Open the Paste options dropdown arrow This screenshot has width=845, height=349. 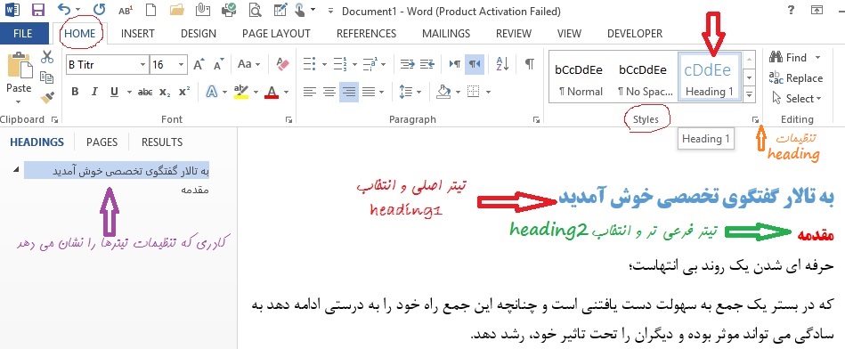click(x=19, y=101)
